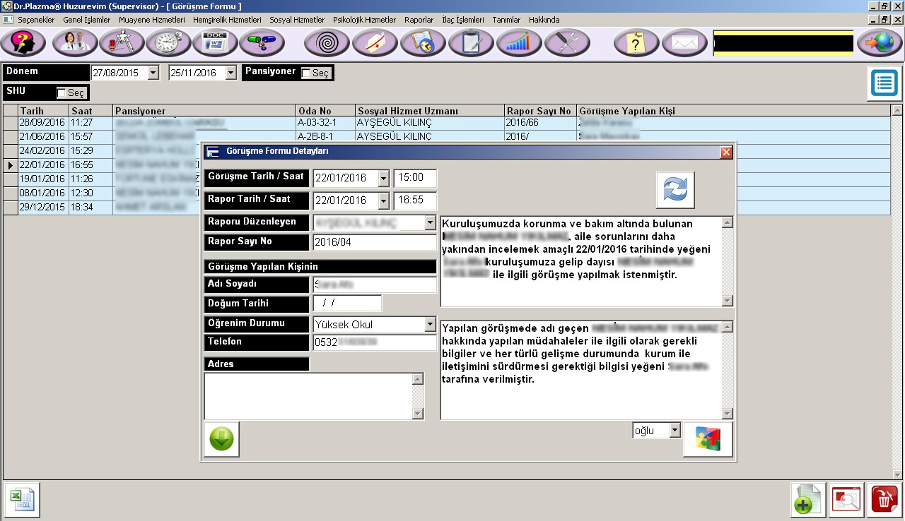Open the envelope mail icon
Viewport: 905px width, 521px height.
coord(684,43)
